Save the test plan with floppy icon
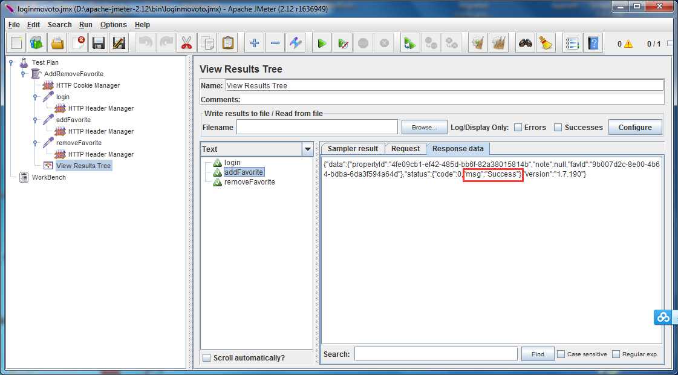Screen dimensions: 678x375 point(99,44)
